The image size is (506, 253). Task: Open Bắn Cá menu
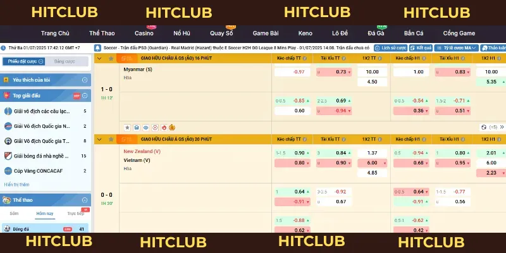point(414,34)
